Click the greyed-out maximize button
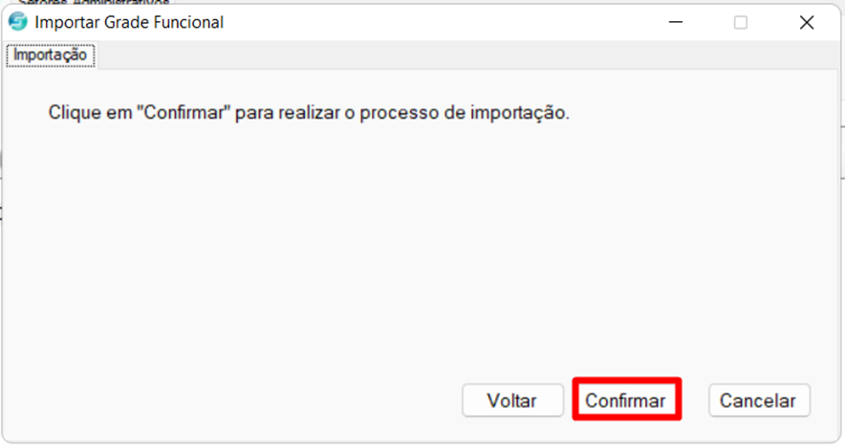 741,22
